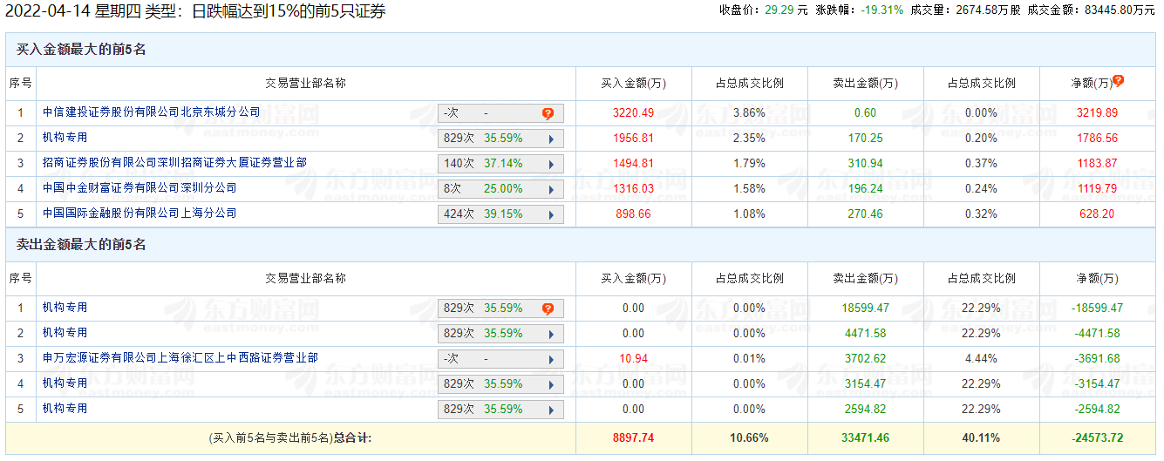Select the net amount -3691.68

click(x=1097, y=359)
